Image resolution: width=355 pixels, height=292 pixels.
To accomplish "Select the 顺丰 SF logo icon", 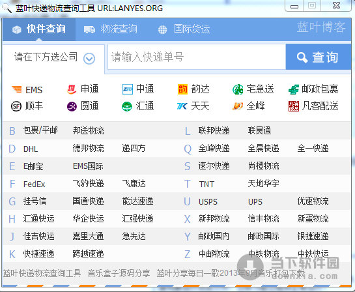I will (x=16, y=106).
